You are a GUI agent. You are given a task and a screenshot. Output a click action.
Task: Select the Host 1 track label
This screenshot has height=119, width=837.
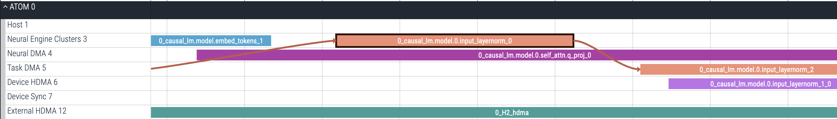pyautogui.click(x=17, y=25)
